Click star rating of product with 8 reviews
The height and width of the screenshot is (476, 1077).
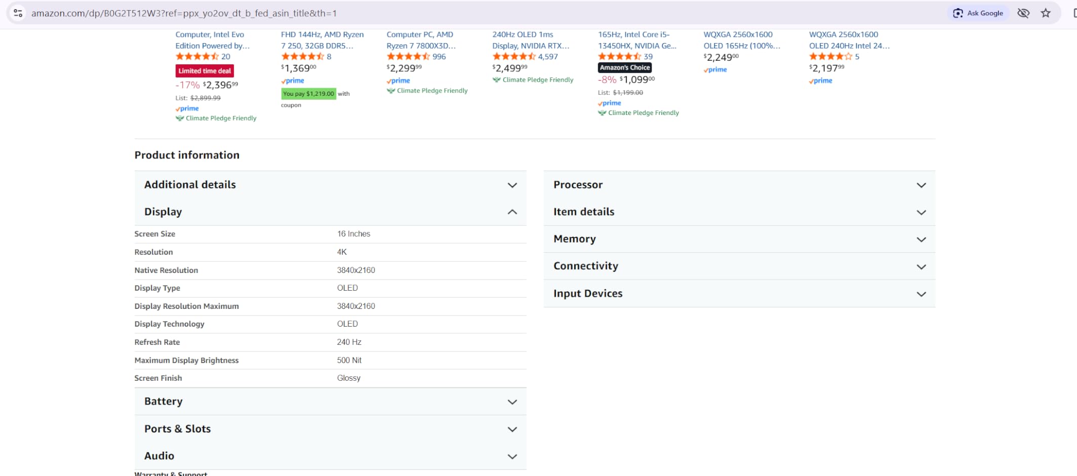click(x=303, y=57)
